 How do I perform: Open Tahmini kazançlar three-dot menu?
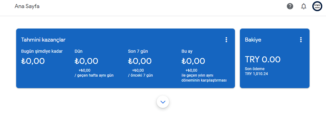coord(226,40)
